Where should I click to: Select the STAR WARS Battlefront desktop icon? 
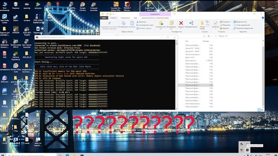pyautogui.click(x=38, y=19)
